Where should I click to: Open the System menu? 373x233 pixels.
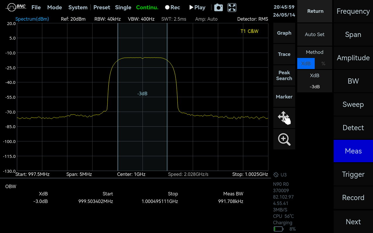pos(78,8)
